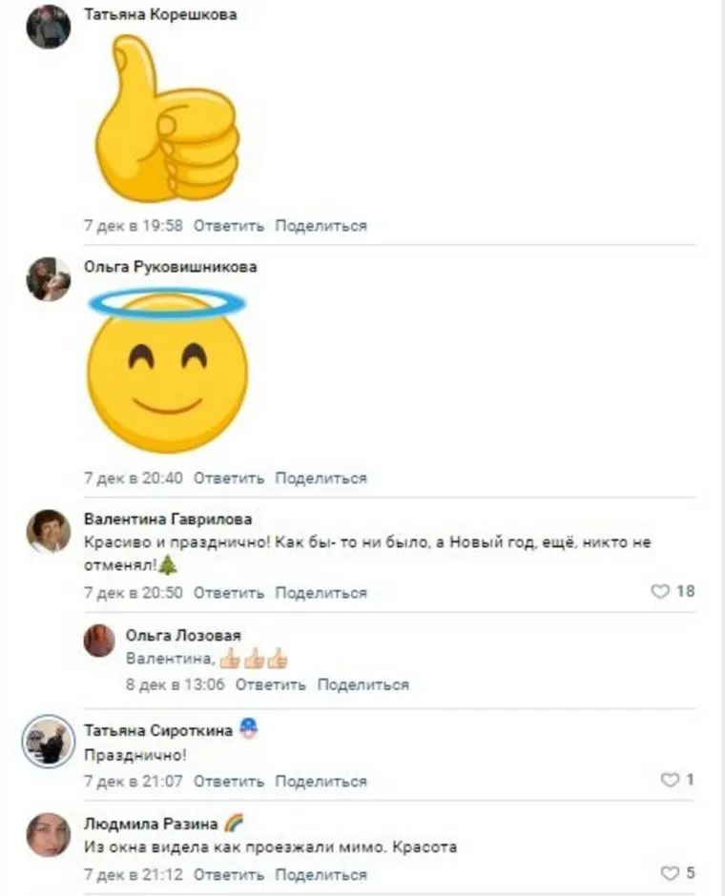
Task: Share Ольга Руковишникова's 20:40 comment
Action: 321,479
